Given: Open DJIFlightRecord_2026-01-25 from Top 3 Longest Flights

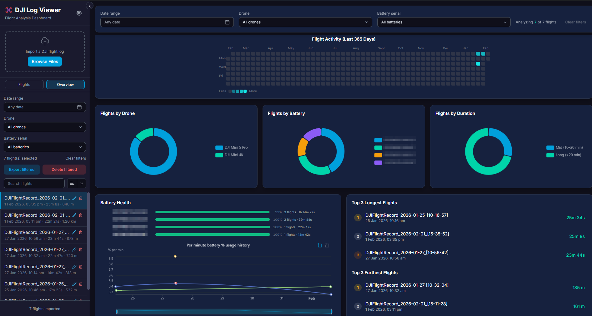Looking at the screenshot, I should click(x=407, y=215).
